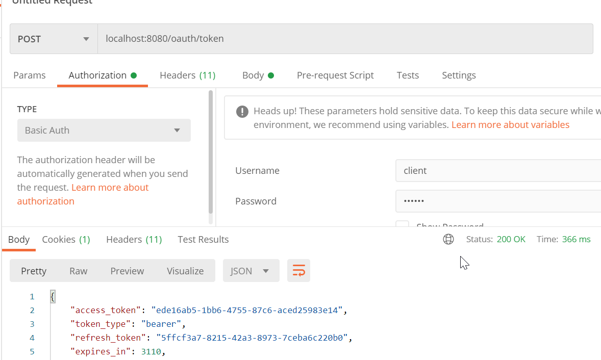Click the globe network information icon
The width and height of the screenshot is (601, 360).
[448, 239]
